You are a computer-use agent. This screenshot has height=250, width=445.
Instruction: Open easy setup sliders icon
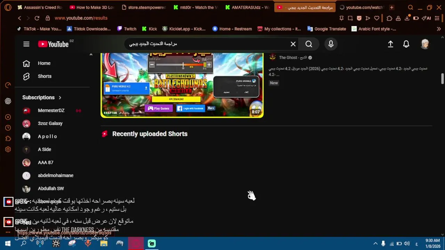point(437,18)
